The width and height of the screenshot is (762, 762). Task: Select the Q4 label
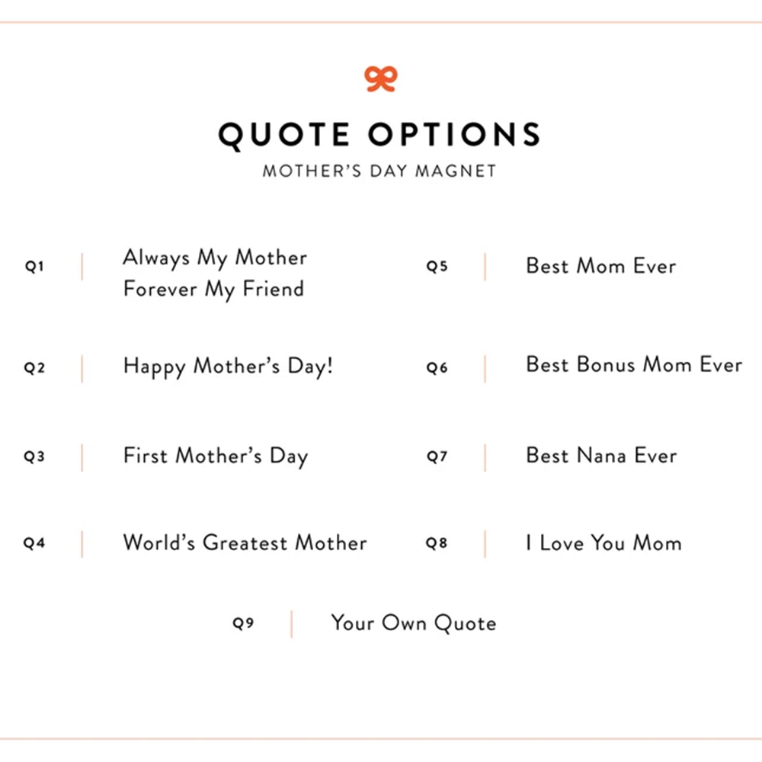click(x=34, y=543)
